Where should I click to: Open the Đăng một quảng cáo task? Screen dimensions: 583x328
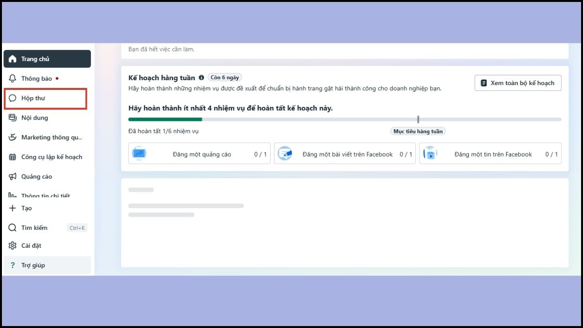pyautogui.click(x=199, y=154)
